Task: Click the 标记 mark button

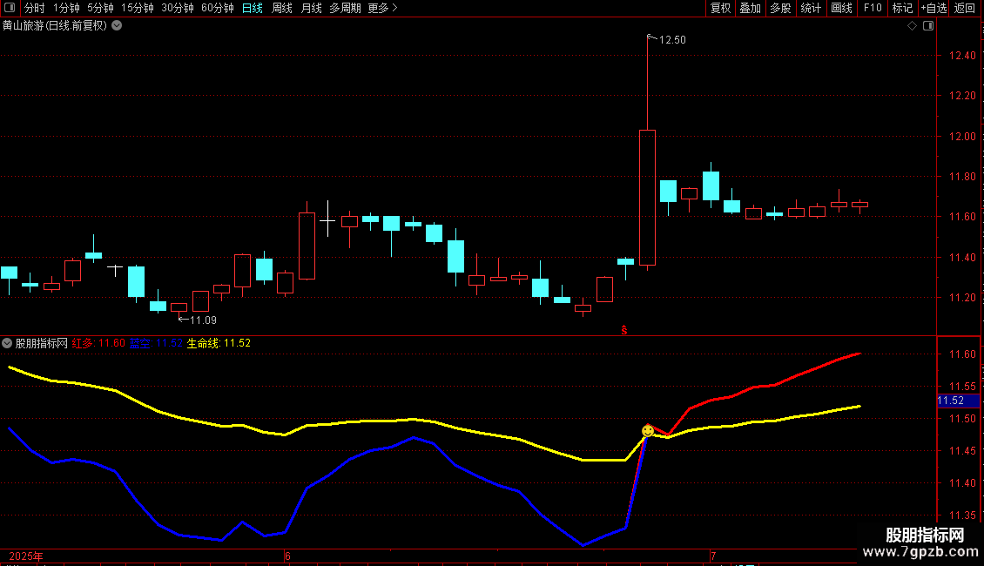Action: click(902, 8)
